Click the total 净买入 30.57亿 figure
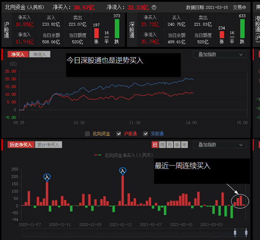This screenshot has width=260, height=240. tap(84, 7)
